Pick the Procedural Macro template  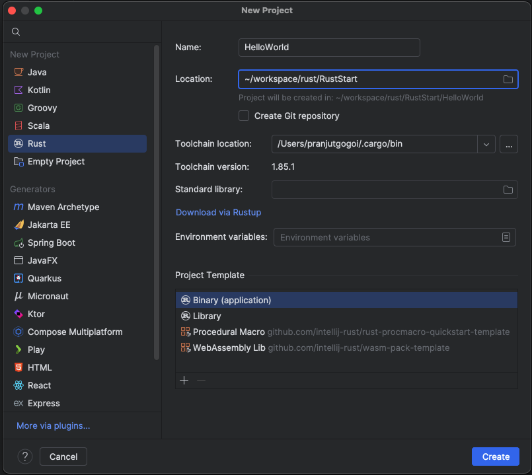[229, 332]
